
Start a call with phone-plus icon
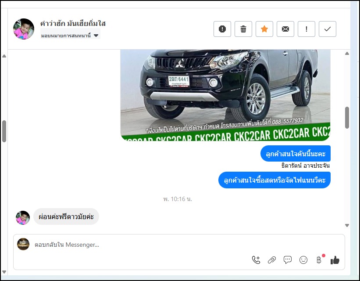coord(256,260)
